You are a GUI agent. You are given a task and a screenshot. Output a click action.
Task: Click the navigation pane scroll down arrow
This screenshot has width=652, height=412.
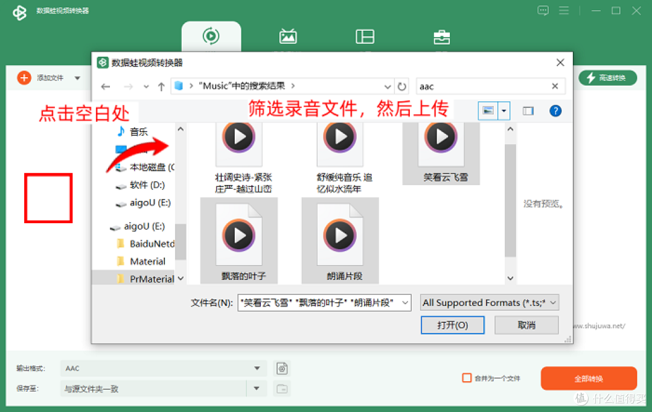tap(181, 278)
